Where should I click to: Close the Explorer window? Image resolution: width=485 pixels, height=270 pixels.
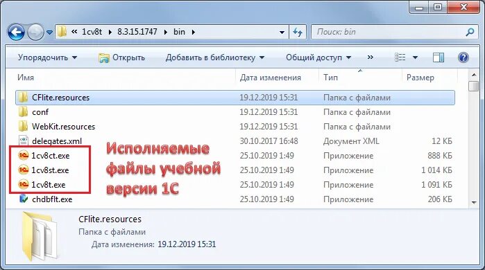click(463, 8)
